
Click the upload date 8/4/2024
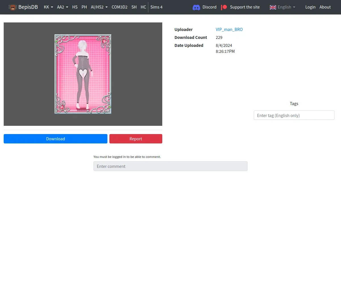click(x=224, y=45)
